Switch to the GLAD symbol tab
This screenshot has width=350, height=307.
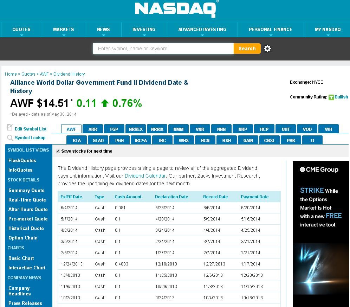click(98, 140)
